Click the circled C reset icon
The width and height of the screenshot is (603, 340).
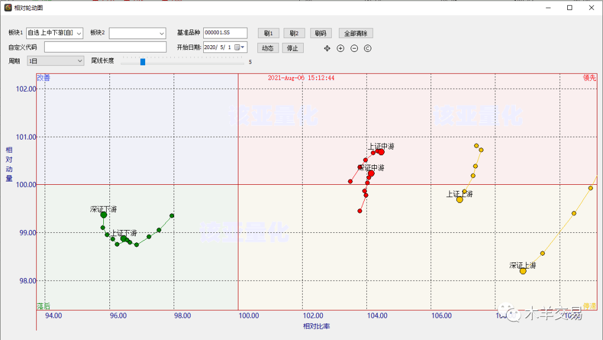pyautogui.click(x=367, y=49)
